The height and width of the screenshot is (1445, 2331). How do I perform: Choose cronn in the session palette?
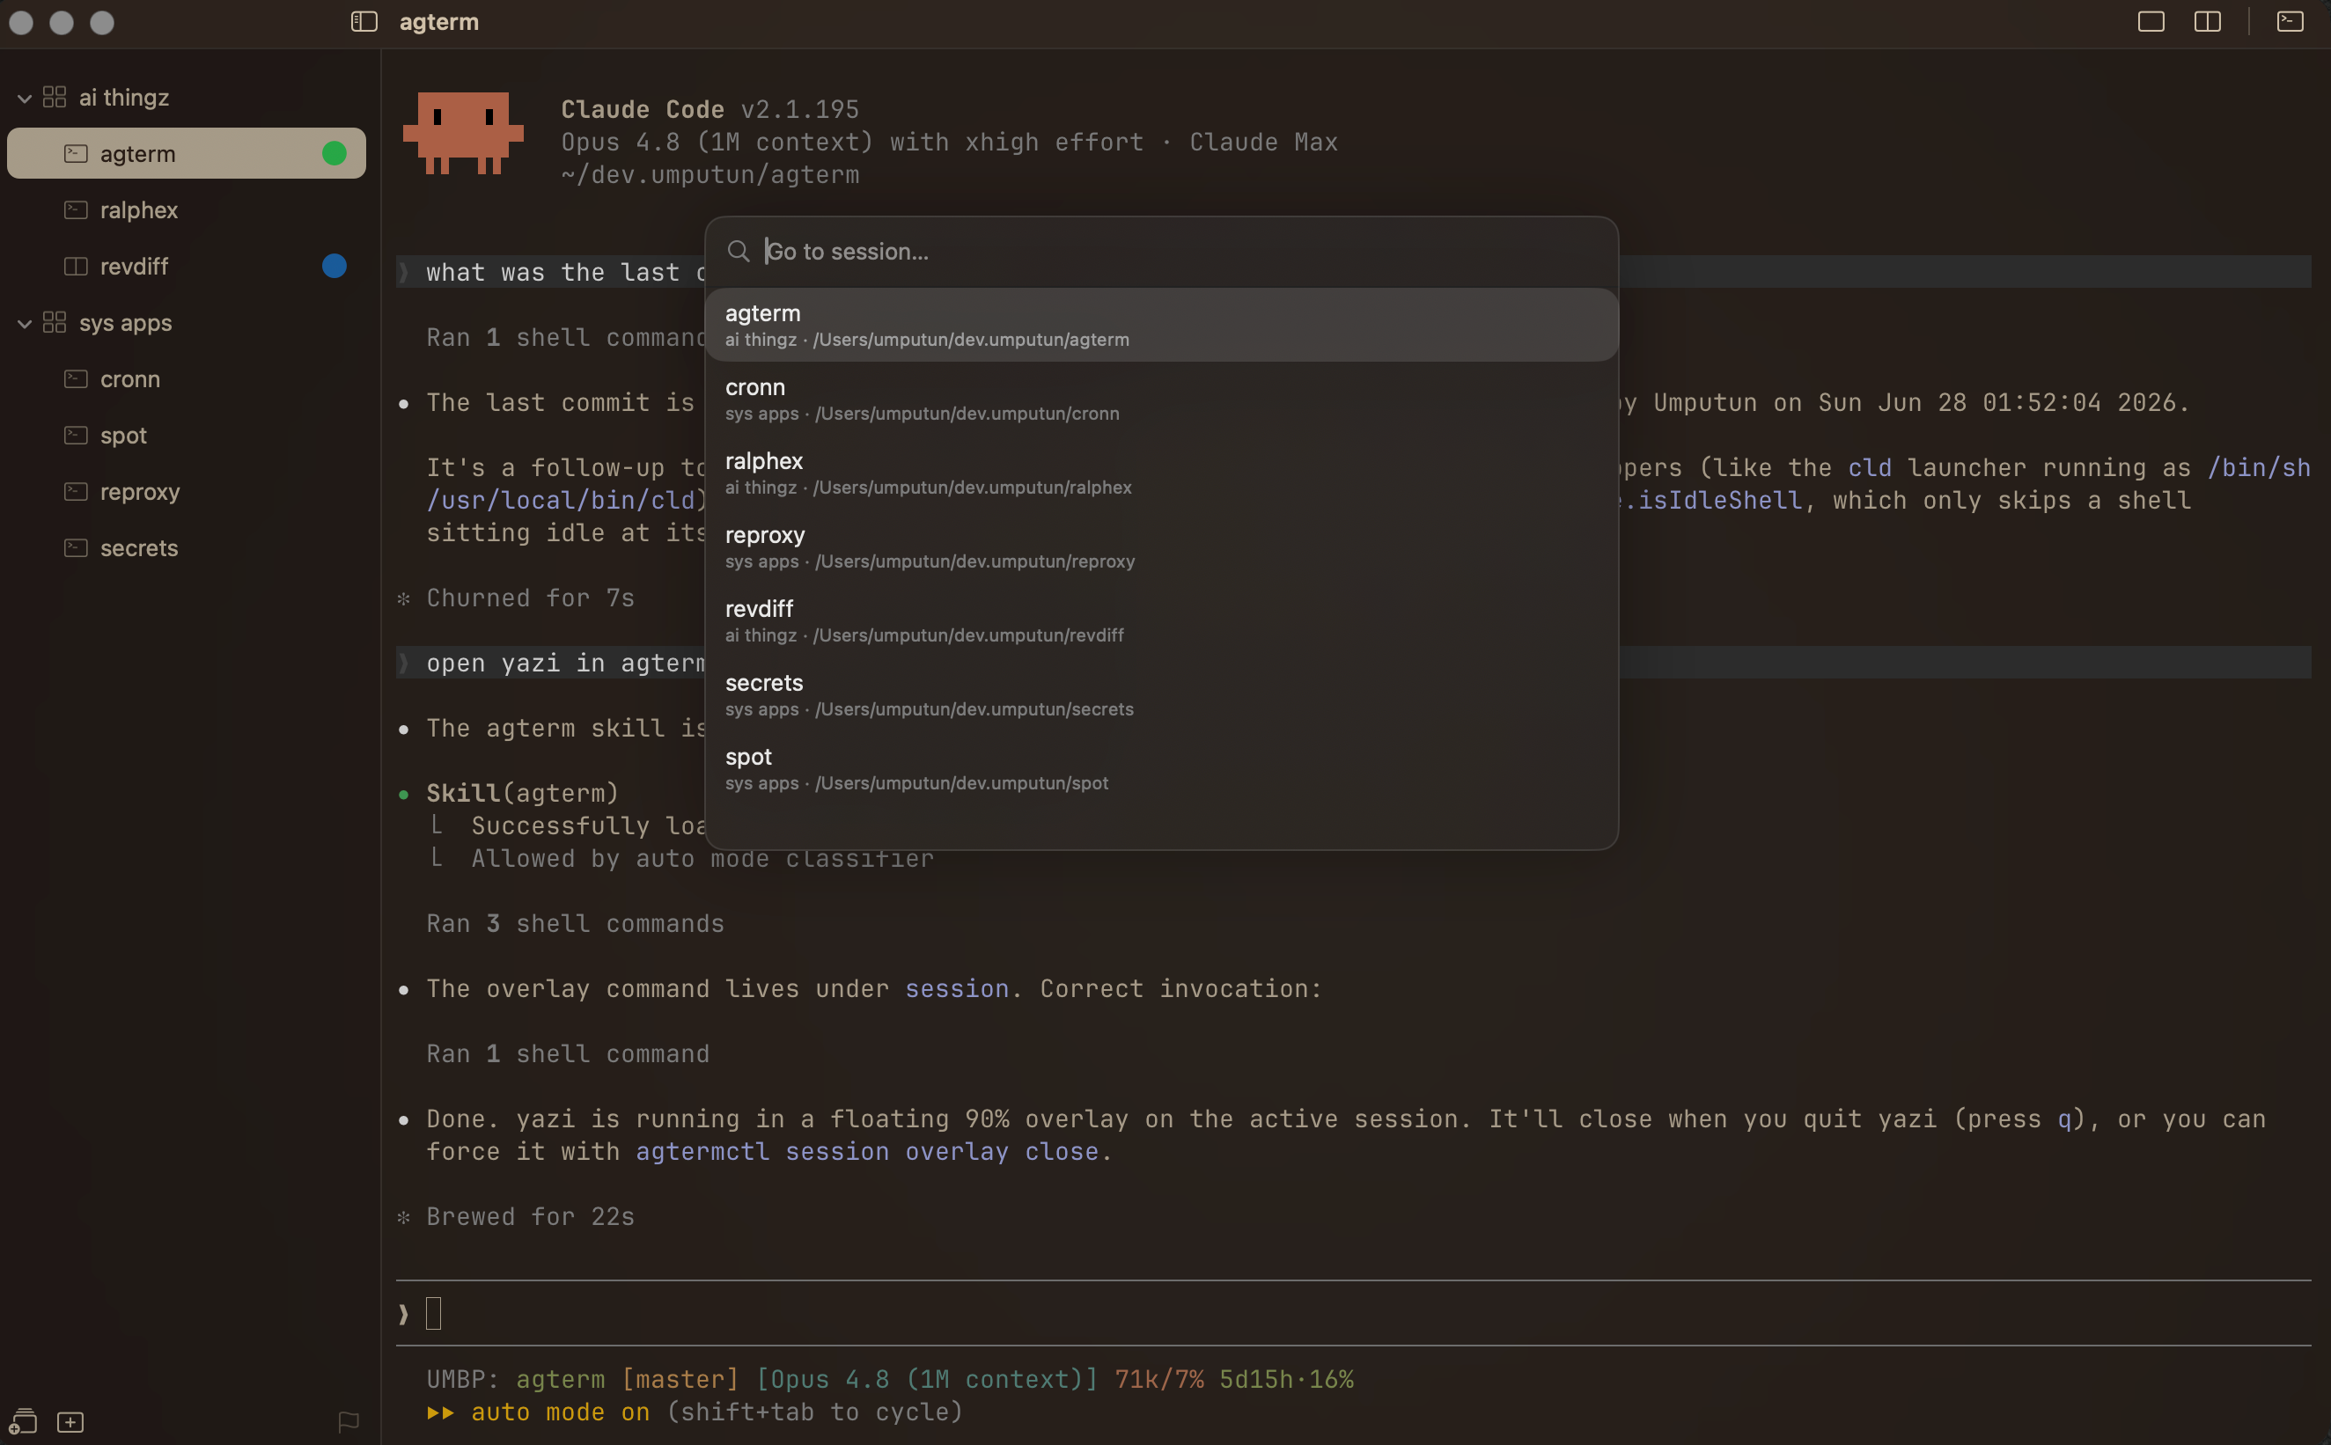(1161, 399)
